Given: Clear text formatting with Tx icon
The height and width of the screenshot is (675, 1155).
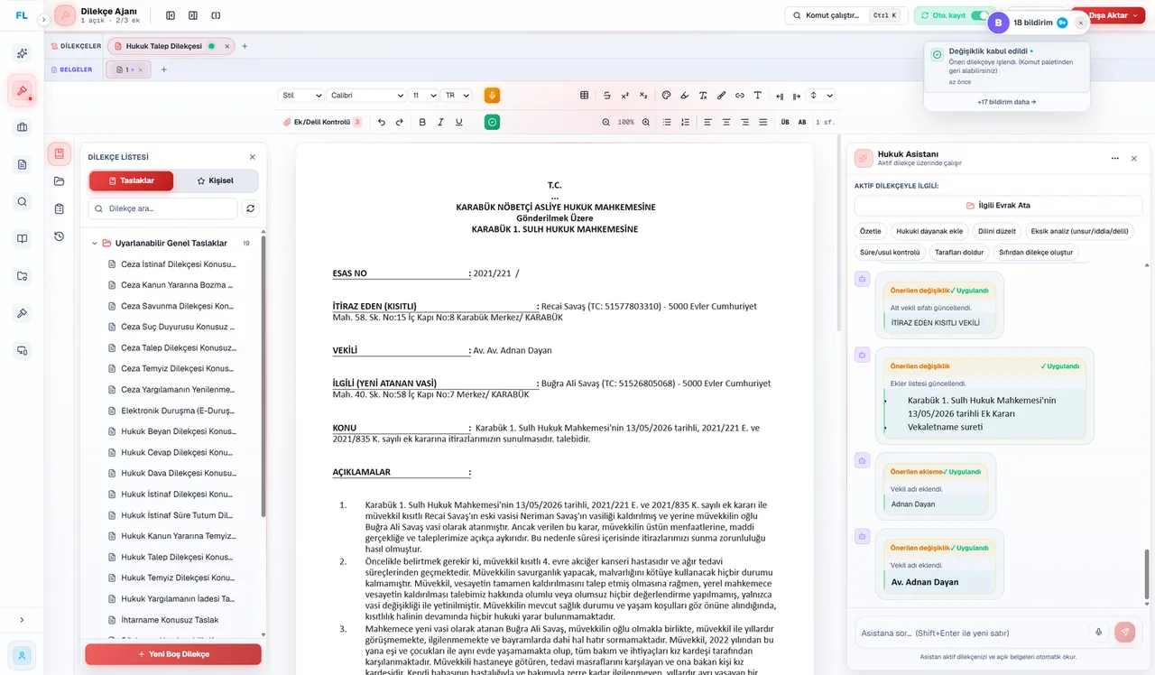Looking at the screenshot, I should click(x=703, y=95).
